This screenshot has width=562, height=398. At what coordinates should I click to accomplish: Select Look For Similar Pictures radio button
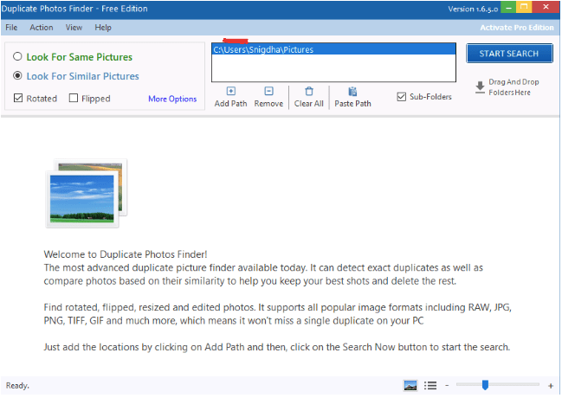pos(17,75)
